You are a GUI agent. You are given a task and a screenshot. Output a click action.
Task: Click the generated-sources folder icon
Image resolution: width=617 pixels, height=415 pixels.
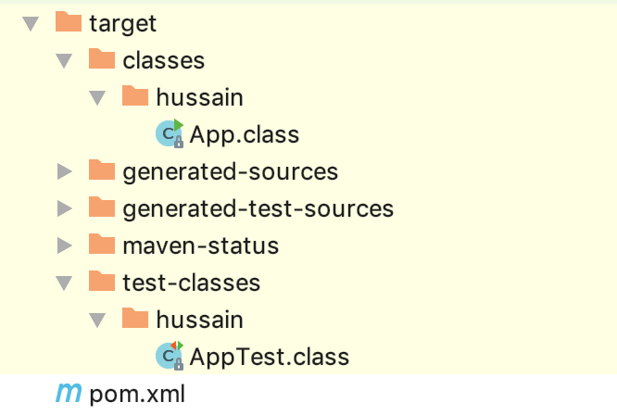click(x=101, y=170)
